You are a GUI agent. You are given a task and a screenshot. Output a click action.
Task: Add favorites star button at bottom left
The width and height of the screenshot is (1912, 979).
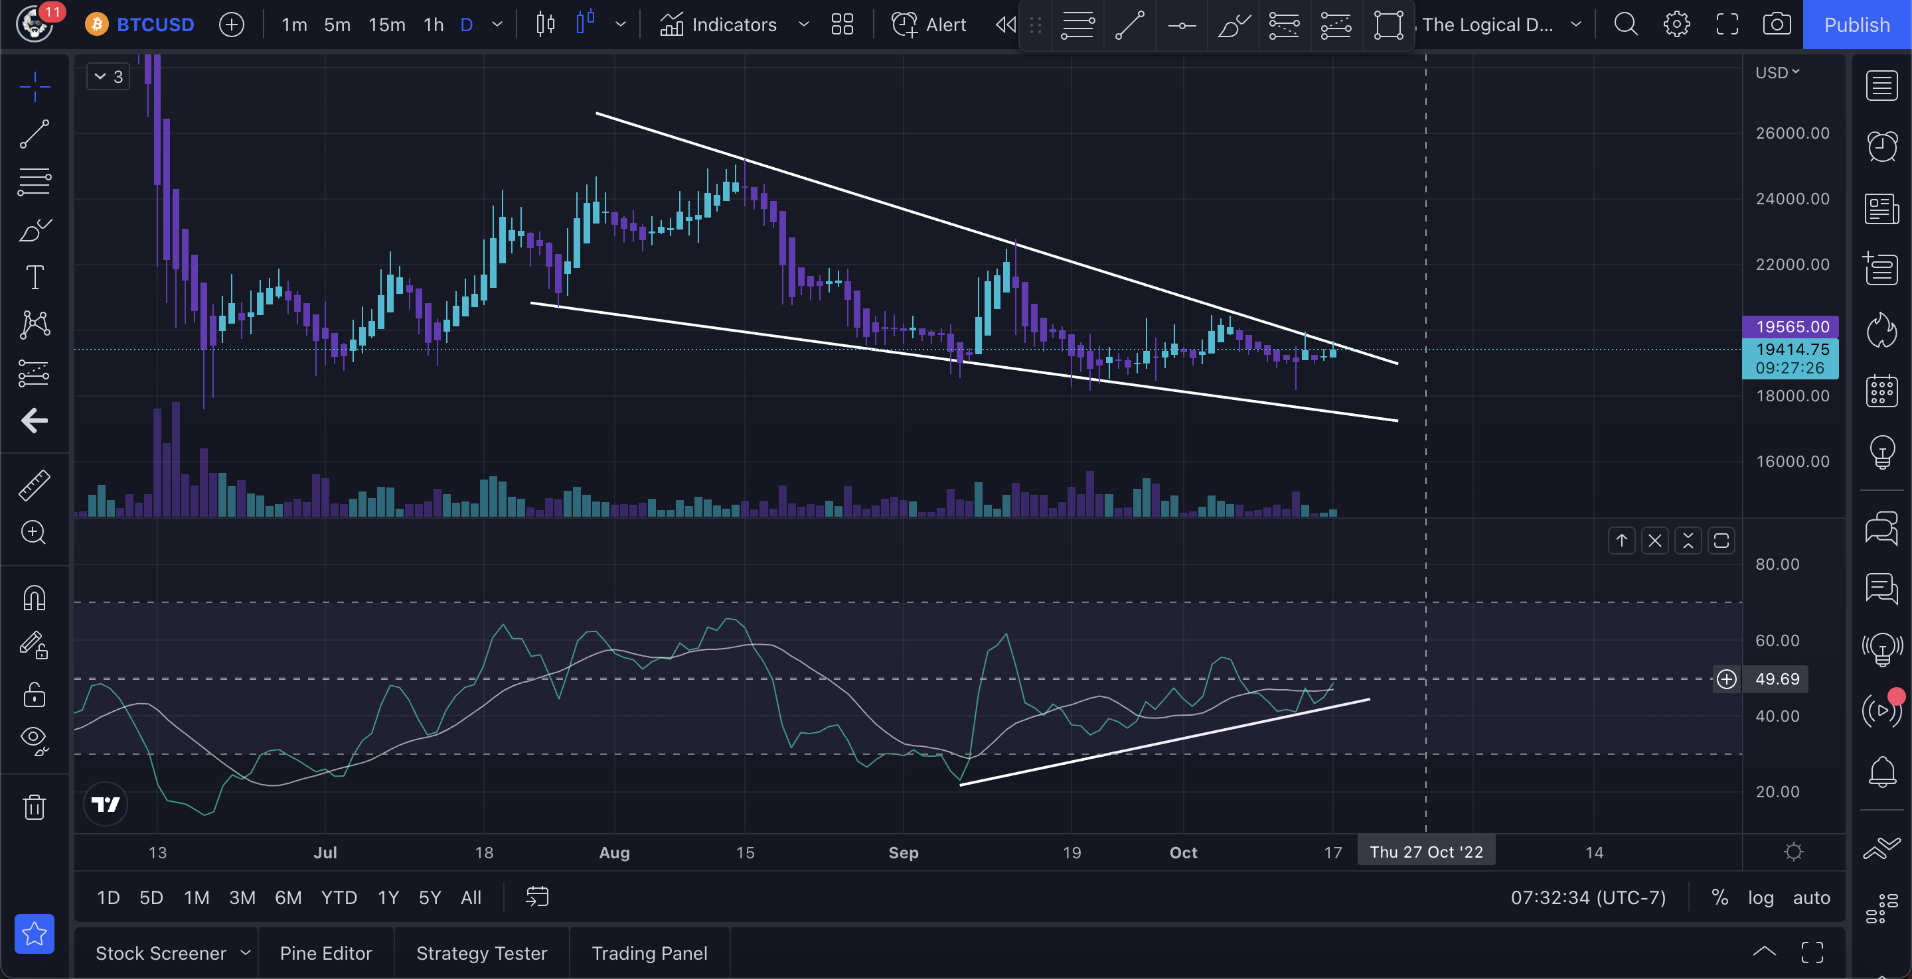(34, 933)
